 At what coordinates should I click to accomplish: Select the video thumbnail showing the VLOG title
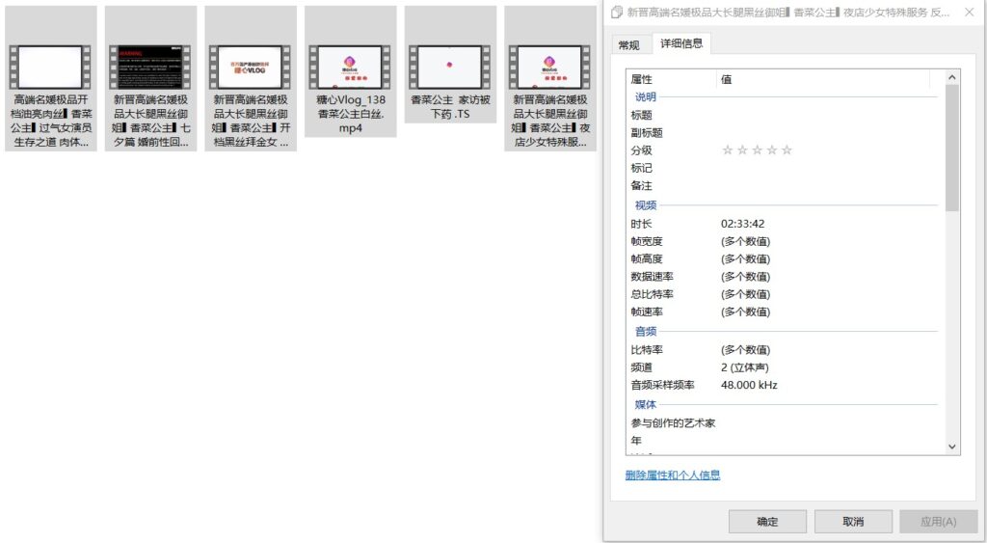click(x=250, y=68)
